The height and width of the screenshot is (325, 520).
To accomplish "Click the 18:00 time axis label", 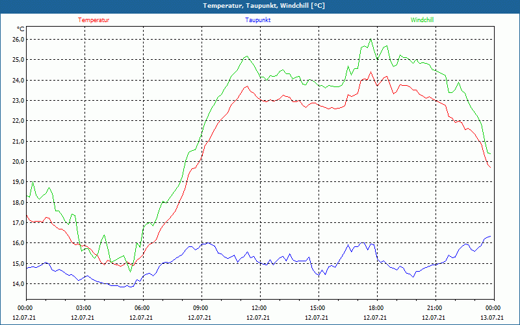I will 377,307.
